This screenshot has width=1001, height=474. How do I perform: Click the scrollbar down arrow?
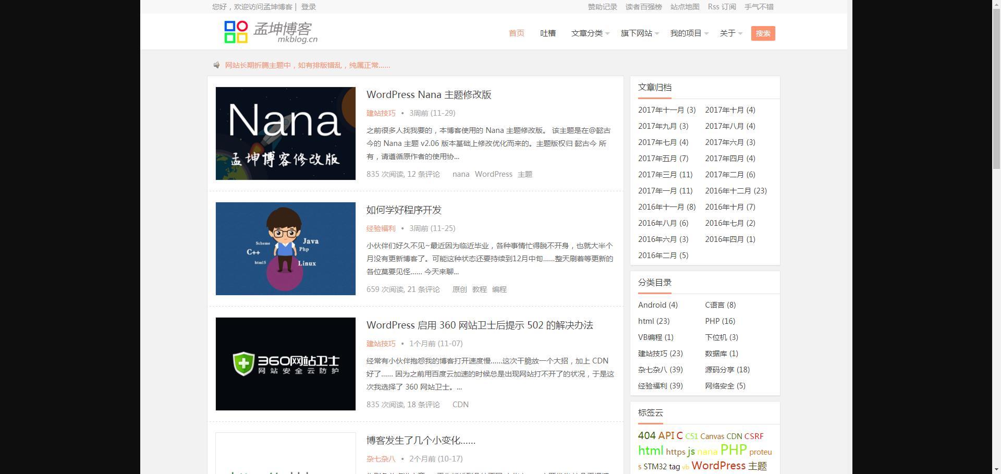(996, 469)
